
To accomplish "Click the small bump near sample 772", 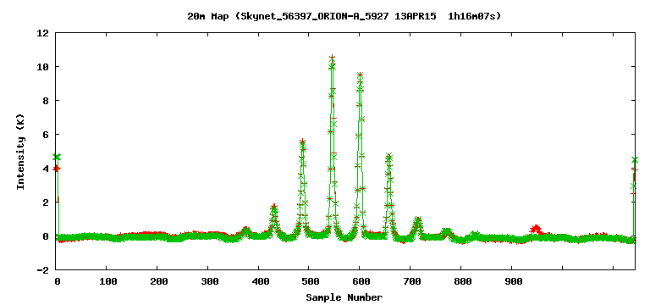I will tap(447, 231).
